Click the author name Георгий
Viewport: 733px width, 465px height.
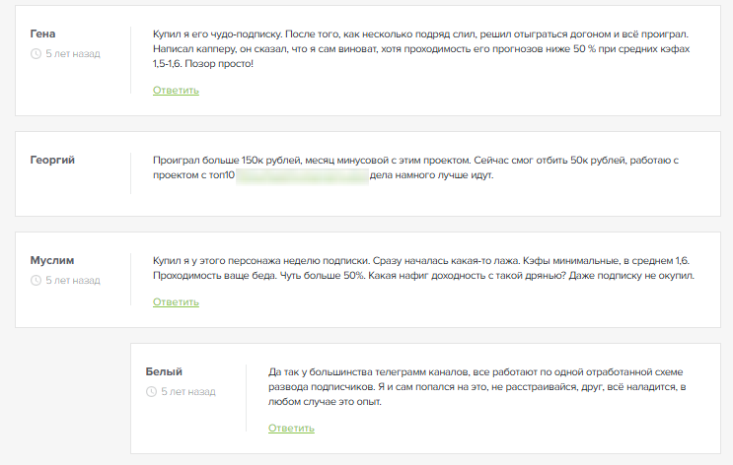[53, 160]
